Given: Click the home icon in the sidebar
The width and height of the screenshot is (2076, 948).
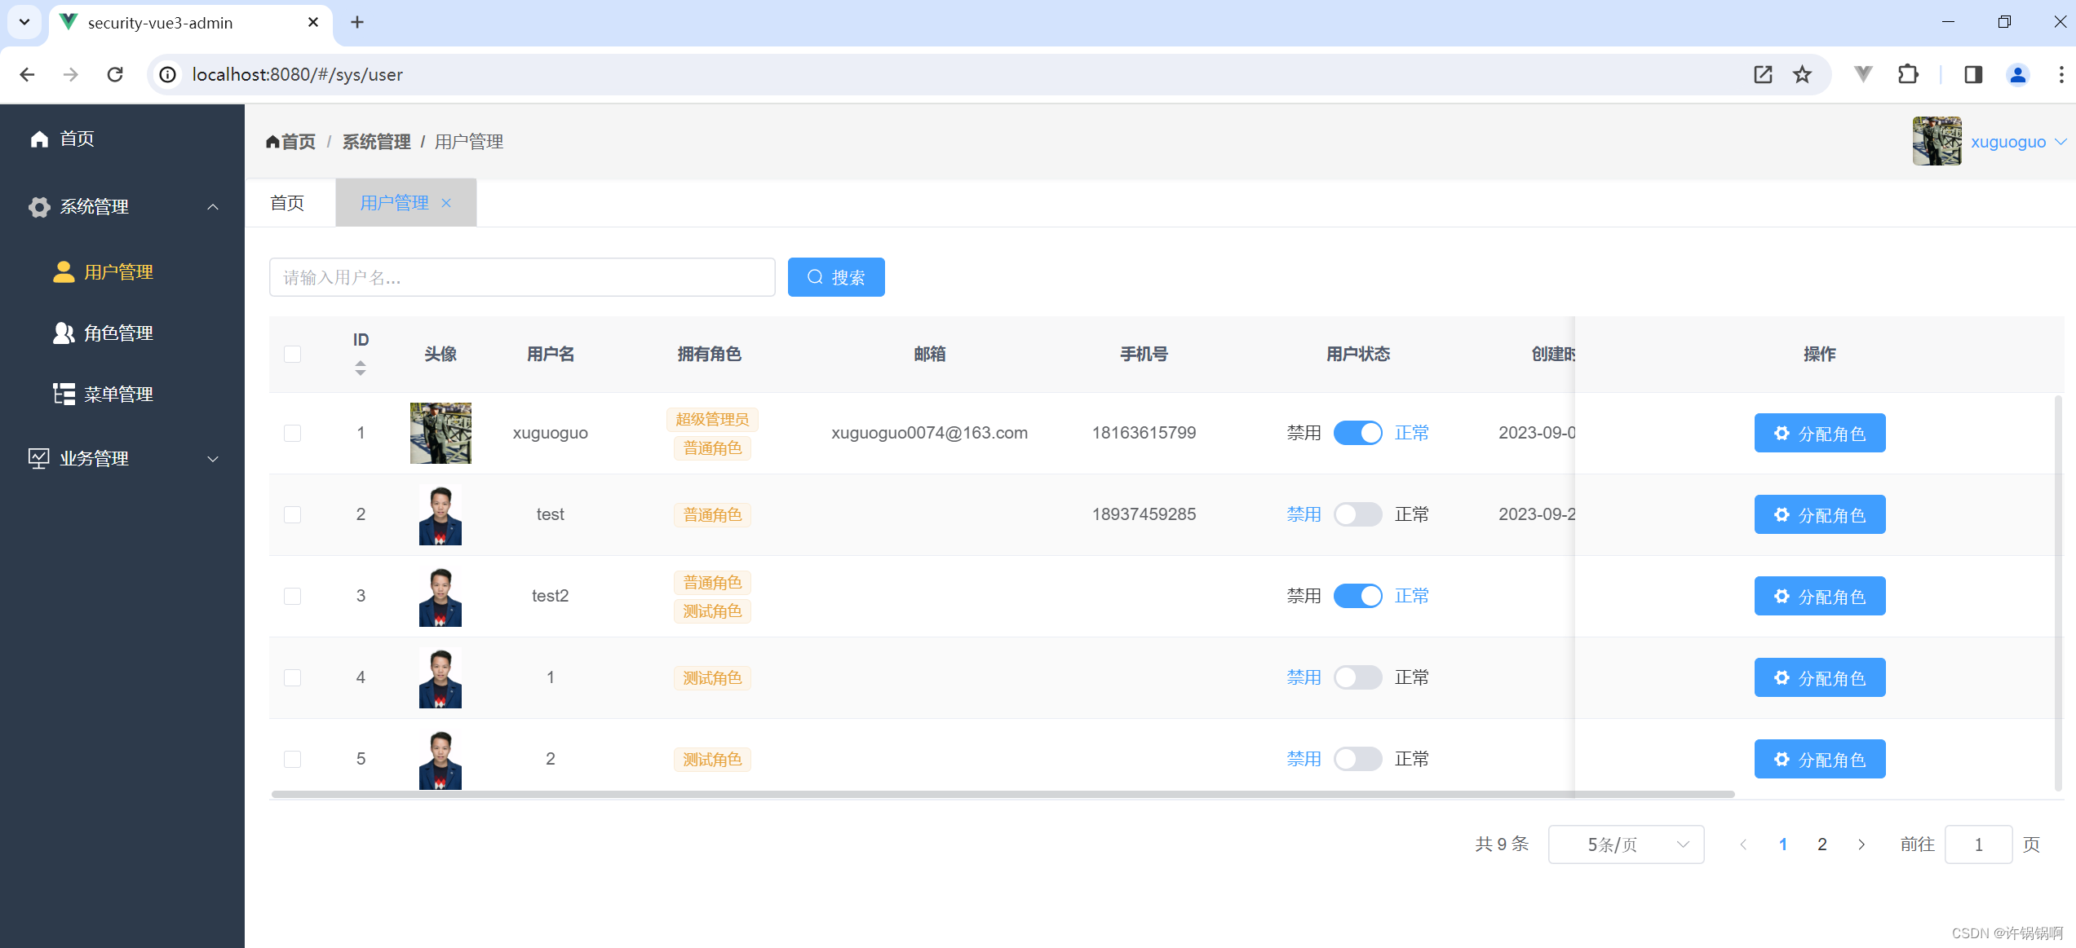Looking at the screenshot, I should point(39,139).
